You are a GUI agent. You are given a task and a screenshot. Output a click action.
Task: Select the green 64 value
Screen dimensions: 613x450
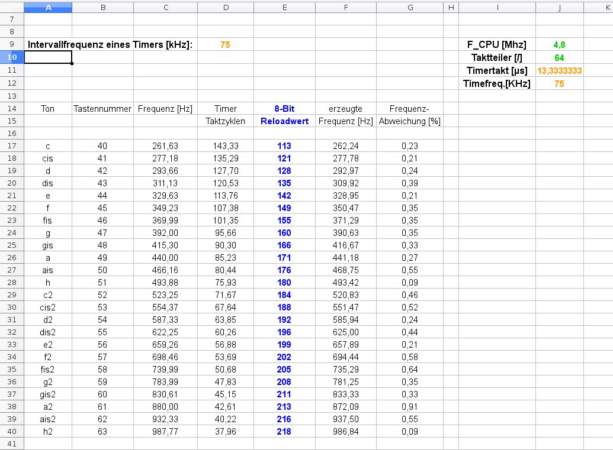[x=559, y=58]
